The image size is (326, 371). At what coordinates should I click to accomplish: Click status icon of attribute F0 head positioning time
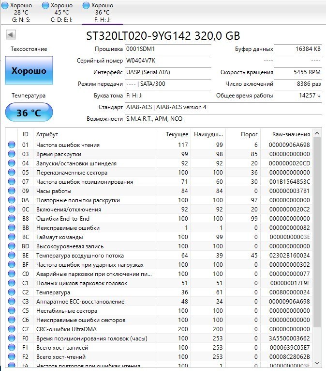(x=12, y=339)
